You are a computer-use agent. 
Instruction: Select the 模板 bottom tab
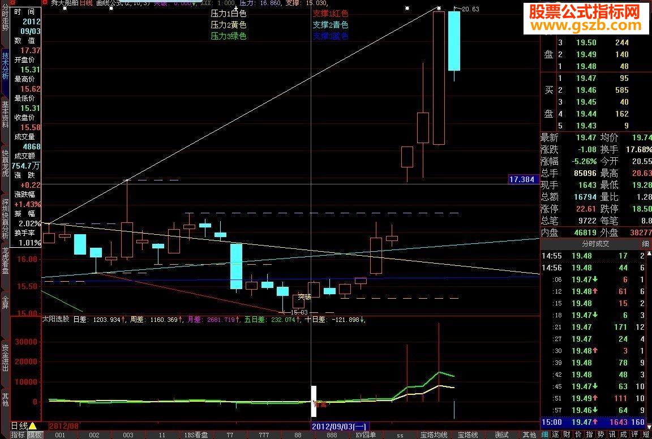pyautogui.click(x=35, y=435)
